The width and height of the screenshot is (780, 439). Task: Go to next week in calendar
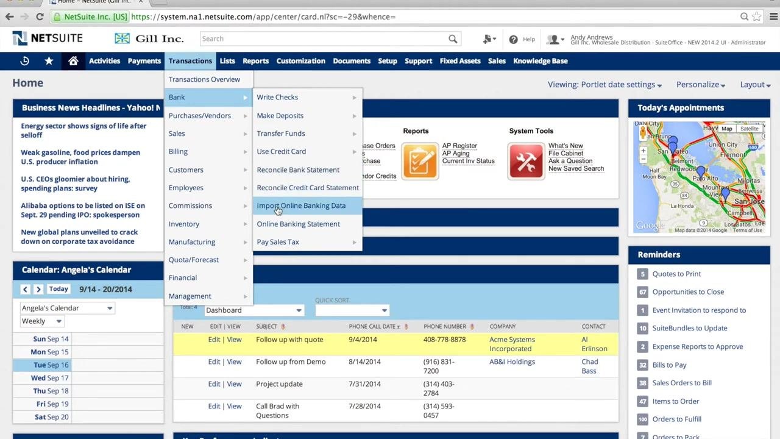pyautogui.click(x=38, y=289)
